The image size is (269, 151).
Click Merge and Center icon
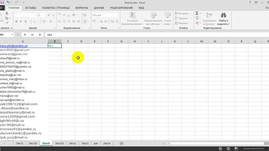[85, 21]
